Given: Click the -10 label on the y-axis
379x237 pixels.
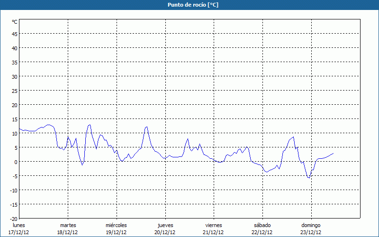Looking at the screenshot, I should pyautogui.click(x=14, y=190).
